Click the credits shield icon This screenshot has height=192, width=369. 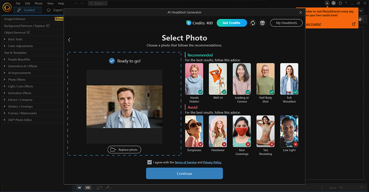[x=189, y=23]
